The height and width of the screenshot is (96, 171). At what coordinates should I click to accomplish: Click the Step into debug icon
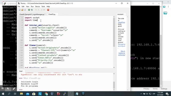coord(38,10)
